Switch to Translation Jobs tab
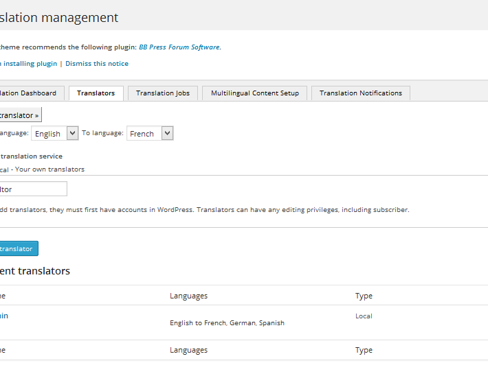Viewport: 488px width, 365px height. [163, 93]
